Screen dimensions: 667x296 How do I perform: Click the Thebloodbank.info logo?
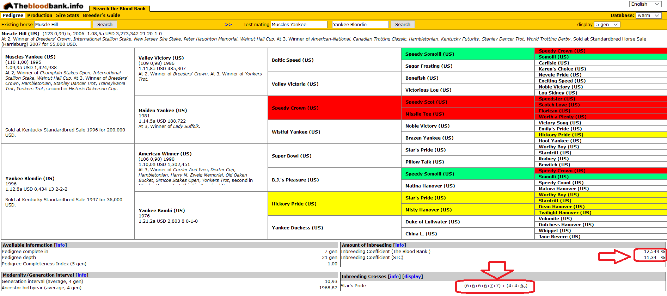coord(43,6)
